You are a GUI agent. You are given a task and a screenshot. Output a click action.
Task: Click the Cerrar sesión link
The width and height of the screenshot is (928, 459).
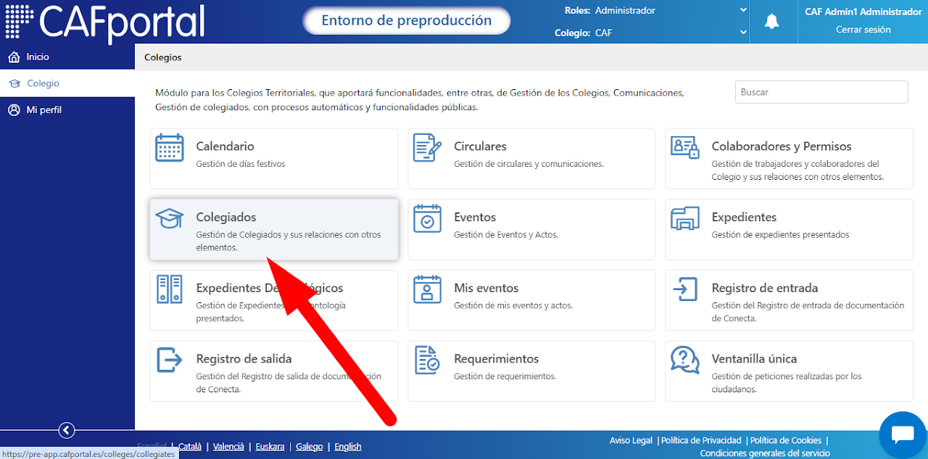[x=863, y=30]
